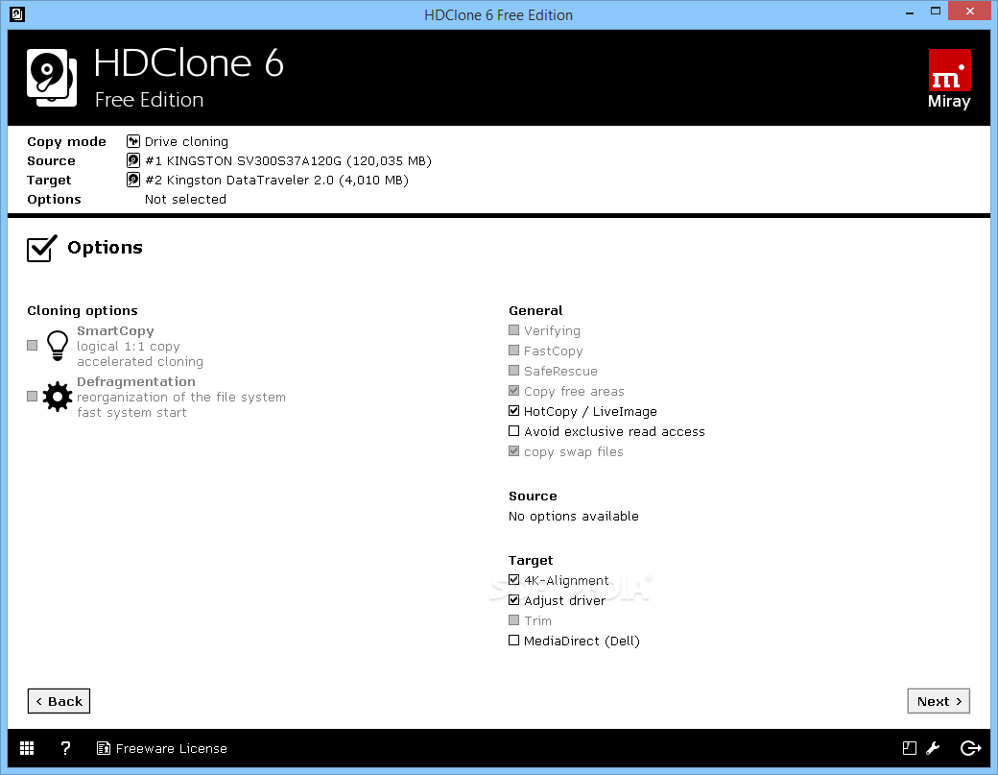Click the window layout icon in bottom bar

click(910, 748)
